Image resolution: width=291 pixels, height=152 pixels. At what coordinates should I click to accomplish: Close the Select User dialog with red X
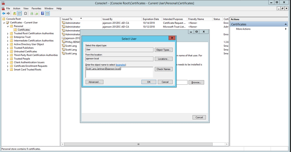(x=172, y=38)
